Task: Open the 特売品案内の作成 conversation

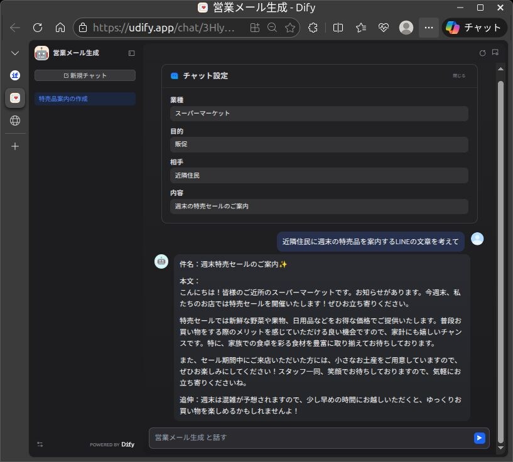Action: click(x=85, y=99)
